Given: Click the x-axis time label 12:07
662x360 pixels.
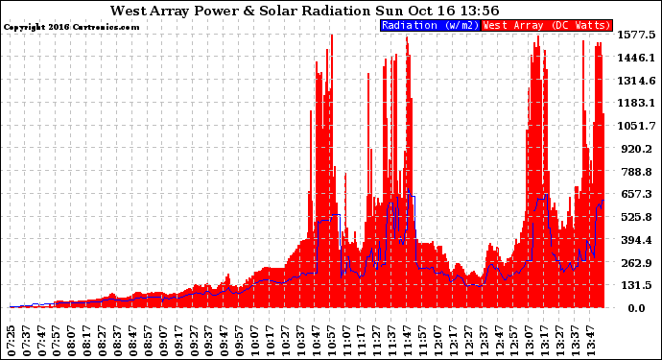Looking at the screenshot, I should click(437, 341).
